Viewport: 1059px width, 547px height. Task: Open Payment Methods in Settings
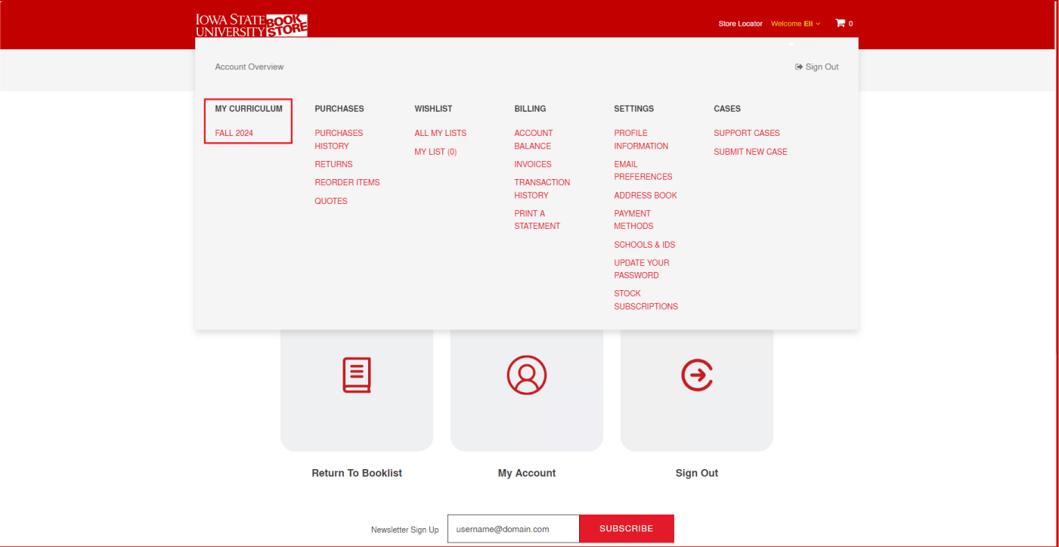633,219
